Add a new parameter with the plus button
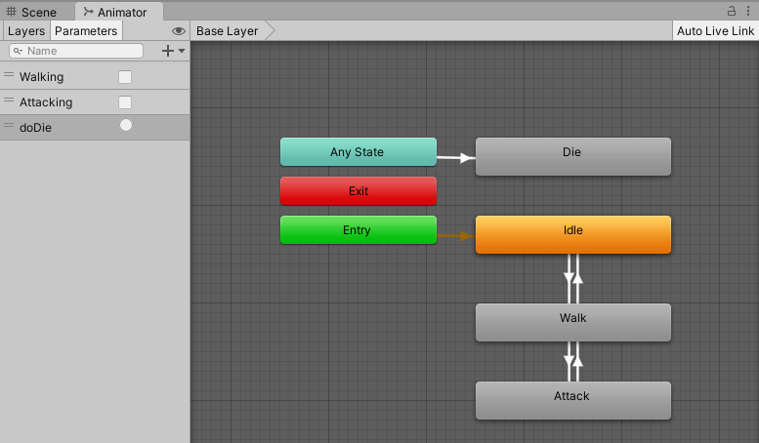 pyautogui.click(x=167, y=51)
